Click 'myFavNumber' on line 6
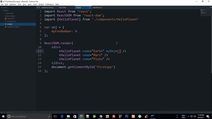 pos(61,31)
